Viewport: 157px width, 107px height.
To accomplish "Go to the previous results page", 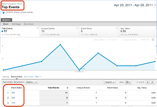I will (148, 82).
